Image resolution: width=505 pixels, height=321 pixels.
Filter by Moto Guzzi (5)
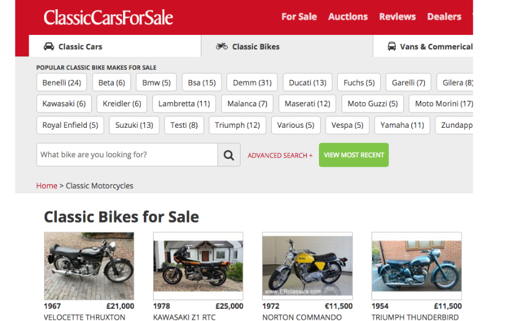[373, 103]
